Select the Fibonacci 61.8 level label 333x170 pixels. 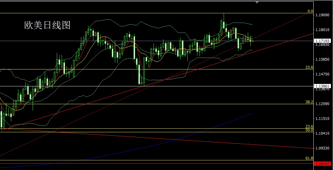(309, 158)
